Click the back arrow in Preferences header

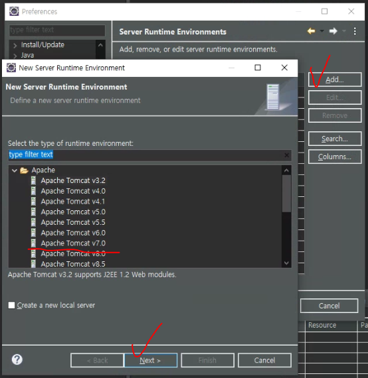(311, 31)
